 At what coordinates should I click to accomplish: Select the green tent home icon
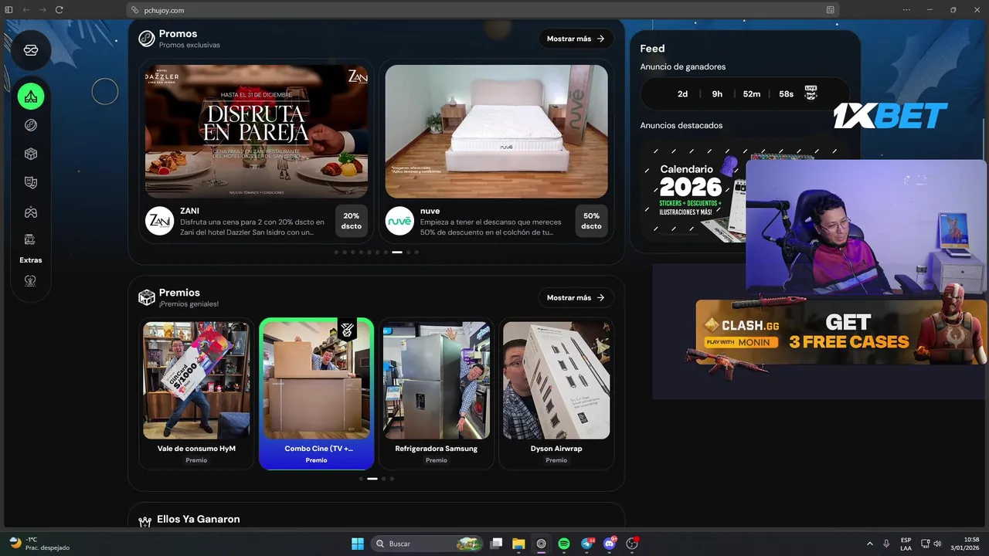(31, 97)
